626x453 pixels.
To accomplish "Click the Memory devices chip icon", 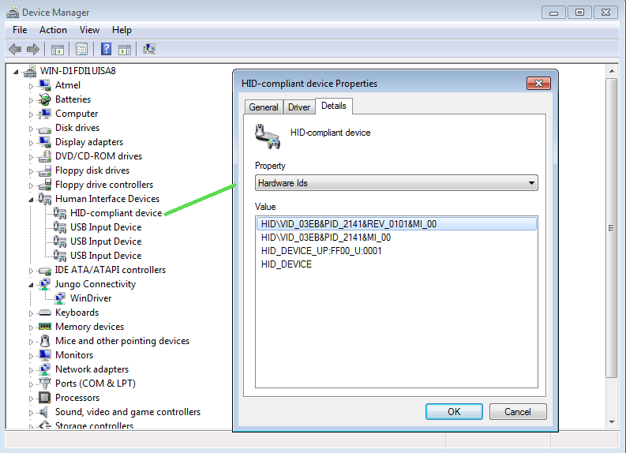I will coord(45,327).
